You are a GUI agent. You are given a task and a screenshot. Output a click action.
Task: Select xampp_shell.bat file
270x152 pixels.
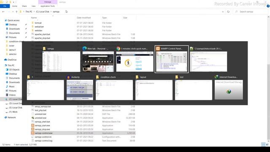coord(42,122)
